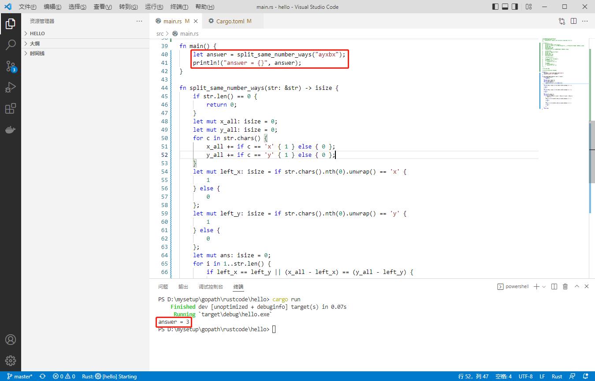Image resolution: width=595 pixels, height=381 pixels.
Task: Open Explorer views and more actions ellipsis
Action: point(139,21)
